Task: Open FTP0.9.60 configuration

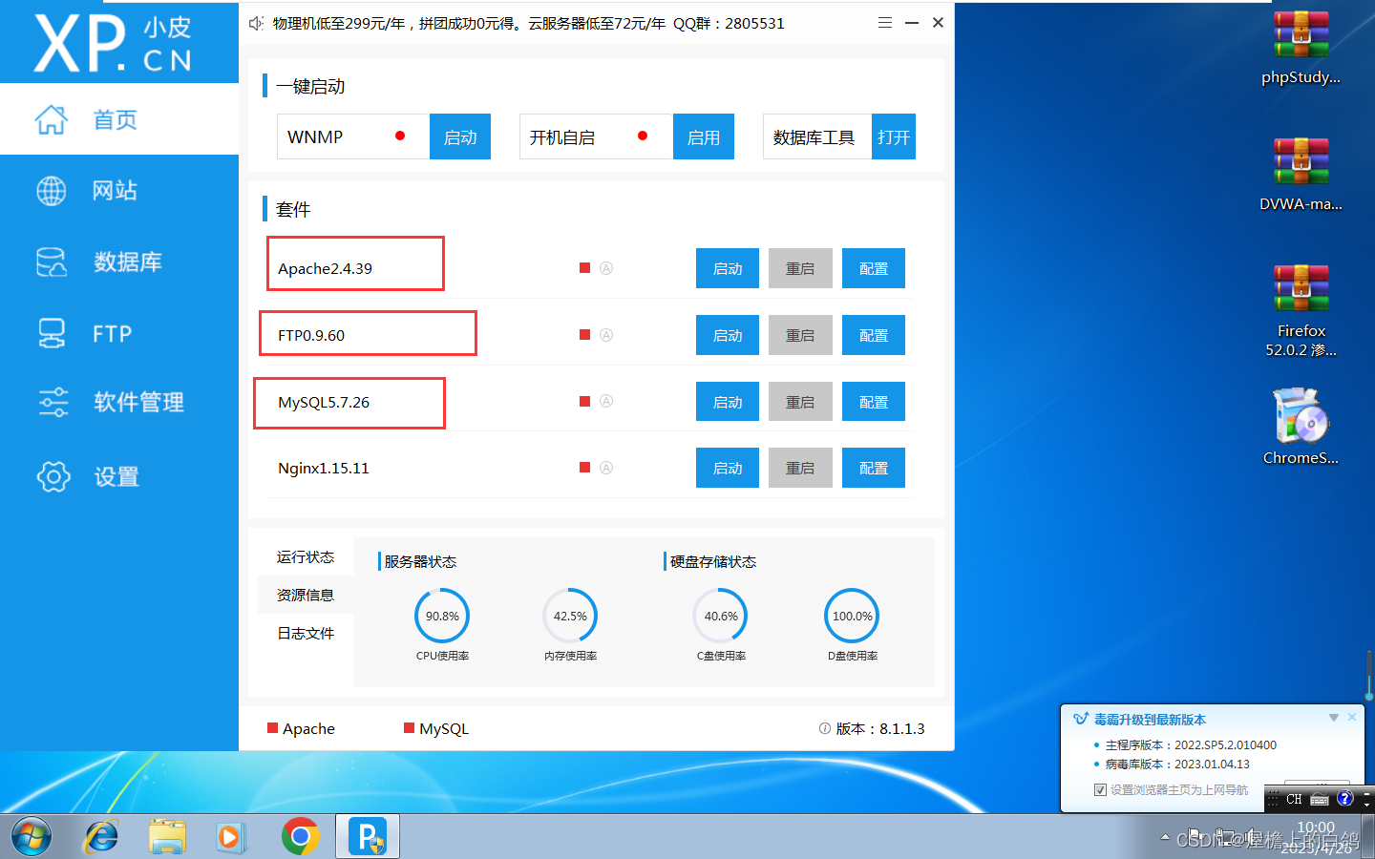Action: [874, 335]
